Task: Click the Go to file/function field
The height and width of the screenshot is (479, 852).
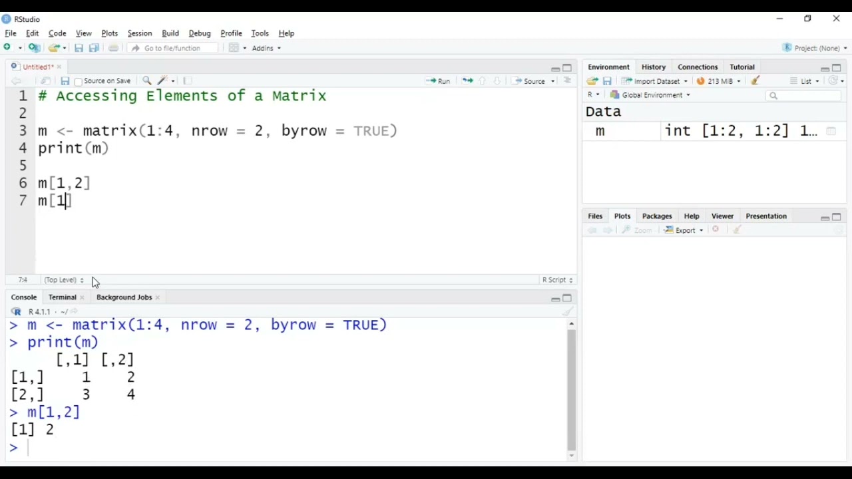Action: (173, 48)
